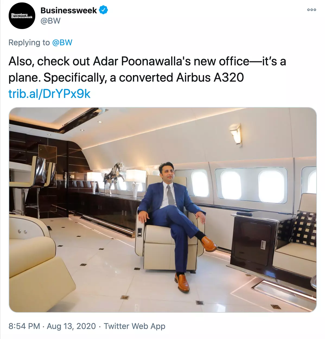Click the silver horse sculpture in photo

click(x=114, y=178)
